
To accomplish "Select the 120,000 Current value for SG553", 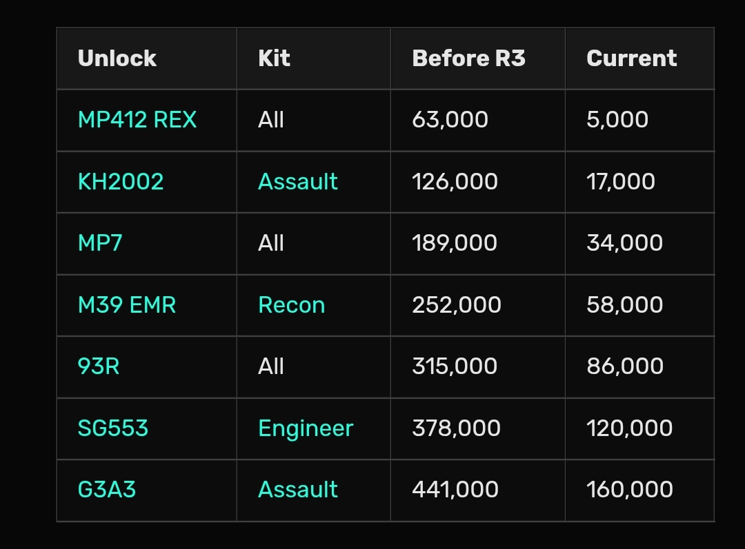I will 639,428.
